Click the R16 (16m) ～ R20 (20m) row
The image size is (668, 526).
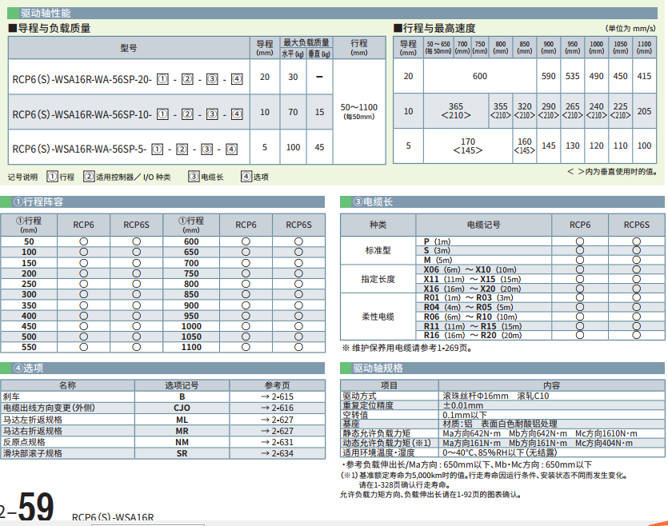coord(473,336)
